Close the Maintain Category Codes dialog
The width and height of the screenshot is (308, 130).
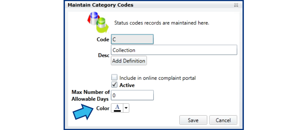236,5
